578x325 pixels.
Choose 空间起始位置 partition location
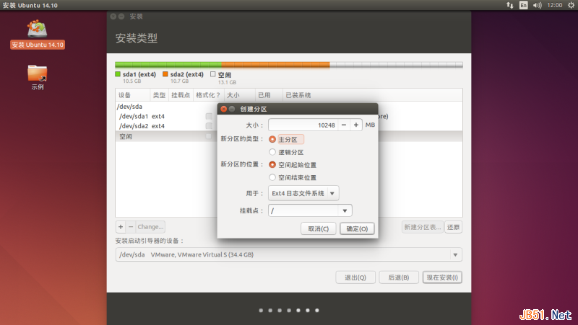293,165
